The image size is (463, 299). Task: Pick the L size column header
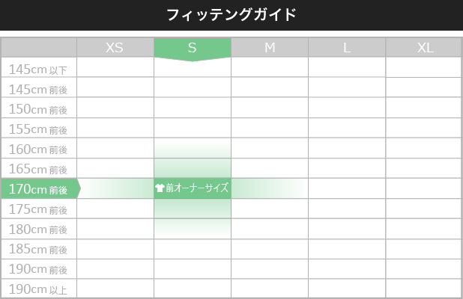(347, 47)
